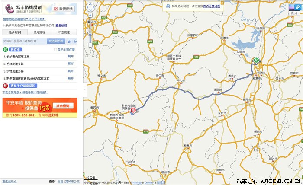Click the green start marker on map
The width and height of the screenshot is (303, 185).
(x=256, y=59)
